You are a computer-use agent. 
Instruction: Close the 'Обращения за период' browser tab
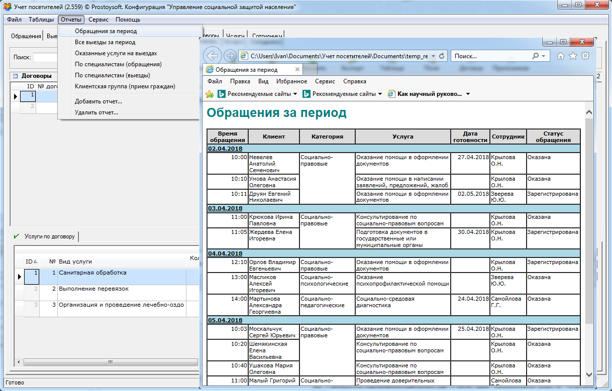tap(297, 70)
